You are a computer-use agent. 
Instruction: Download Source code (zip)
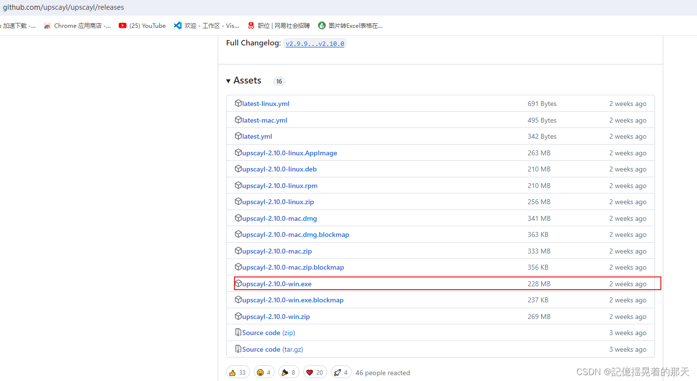coord(269,333)
